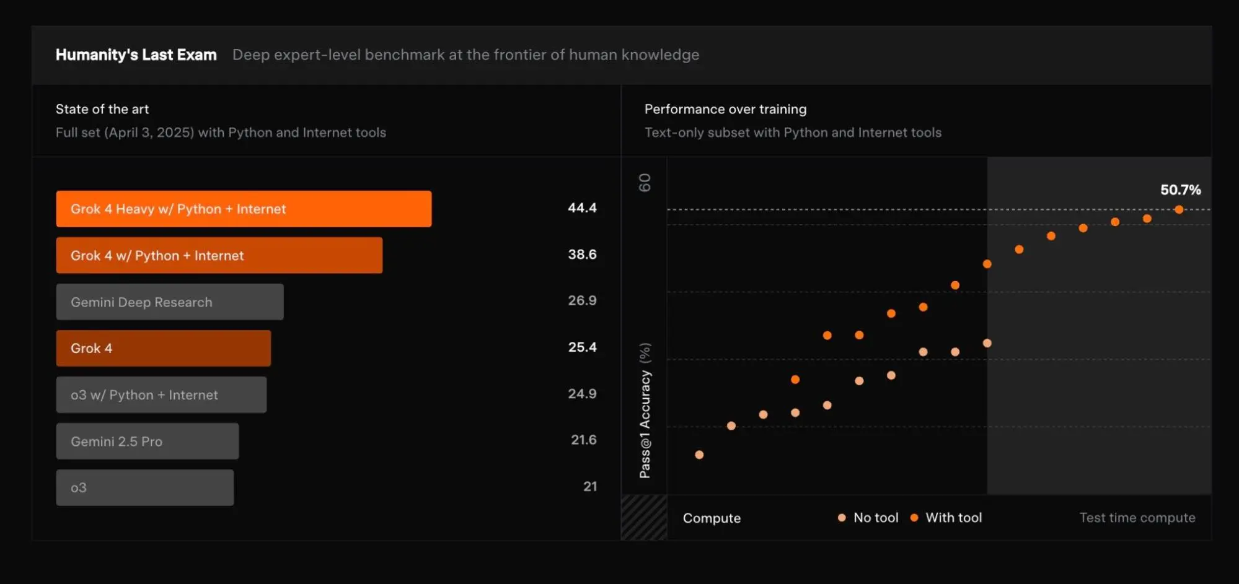The image size is (1239, 584).
Task: Click the Grok 4 Heavy w/ Python + Internet bar
Action: tap(244, 209)
